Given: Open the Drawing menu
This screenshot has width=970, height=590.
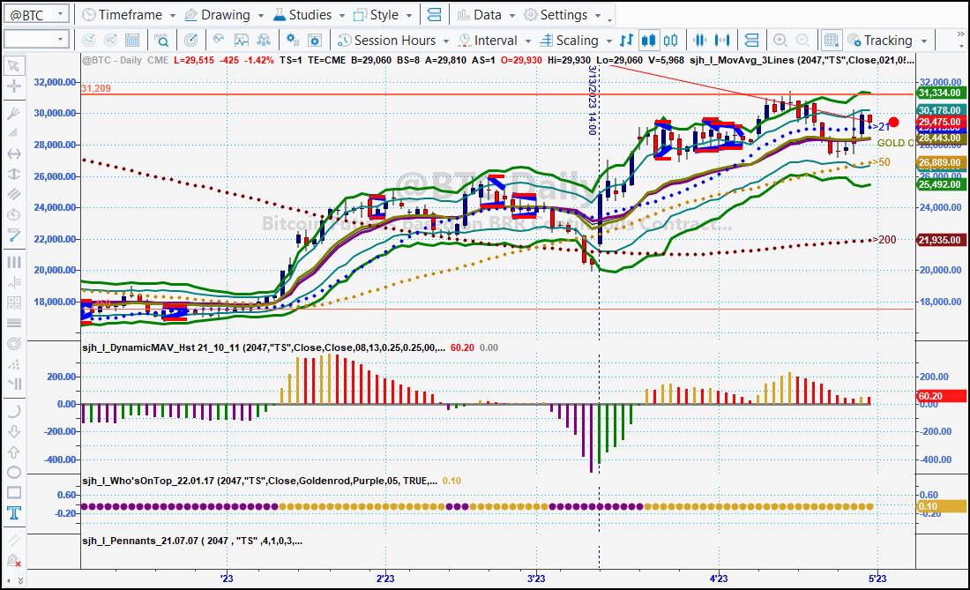Looking at the screenshot, I should 225,15.
